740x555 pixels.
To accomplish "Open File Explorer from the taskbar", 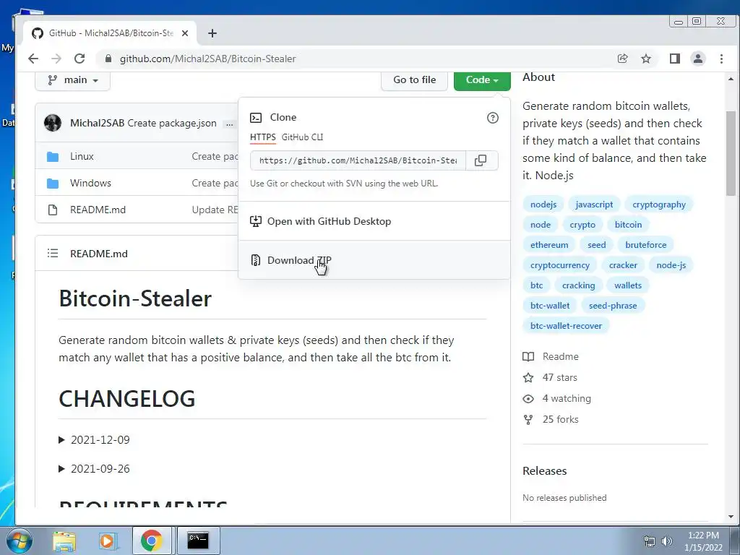I will [x=64, y=541].
